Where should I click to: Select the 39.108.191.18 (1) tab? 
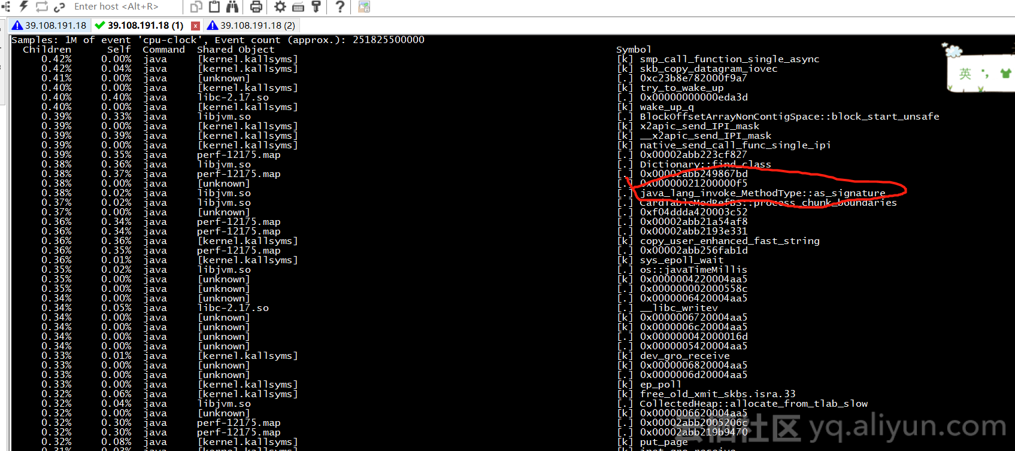146,25
